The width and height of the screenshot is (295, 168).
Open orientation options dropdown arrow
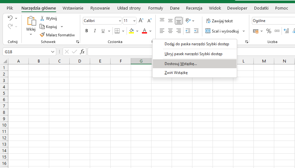193,21
